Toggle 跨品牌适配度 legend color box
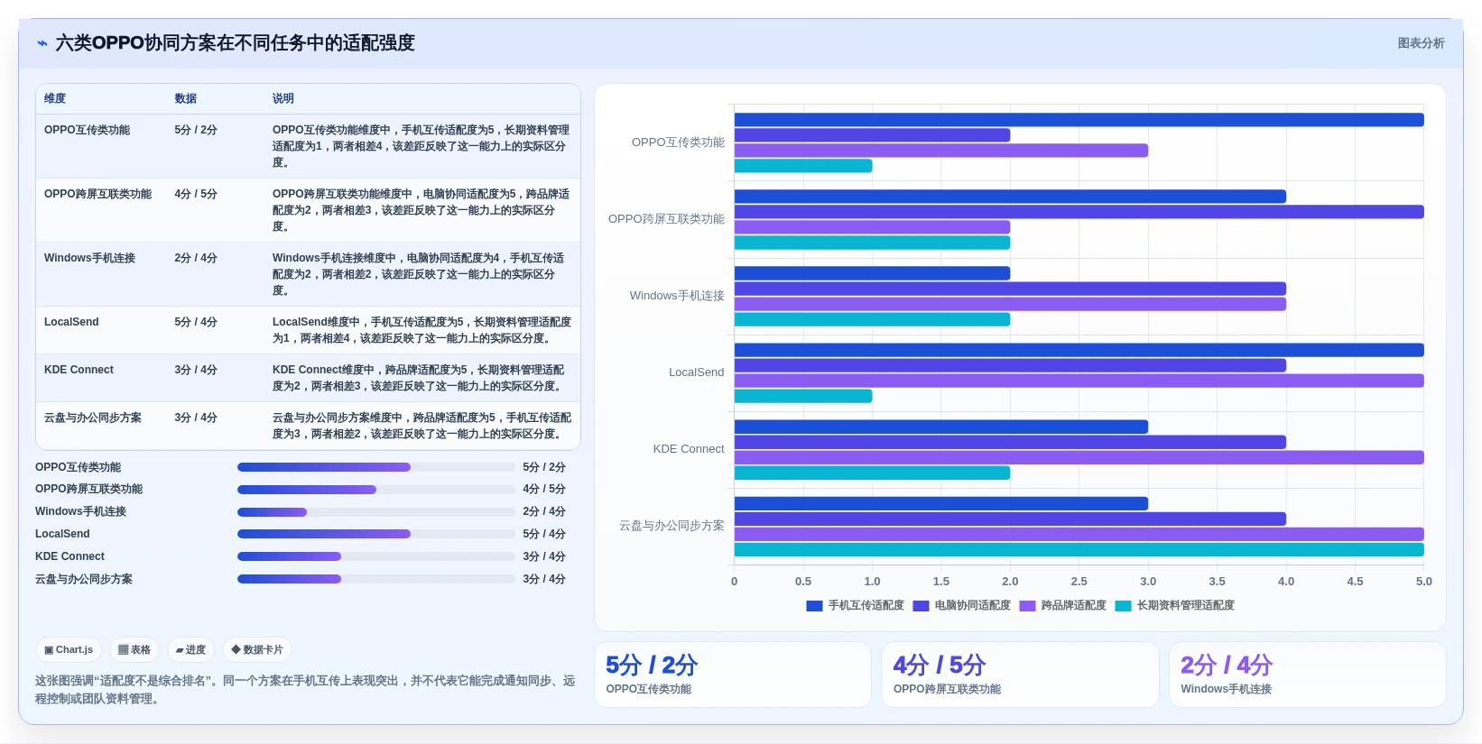The width and height of the screenshot is (1482, 744). (x=1027, y=606)
